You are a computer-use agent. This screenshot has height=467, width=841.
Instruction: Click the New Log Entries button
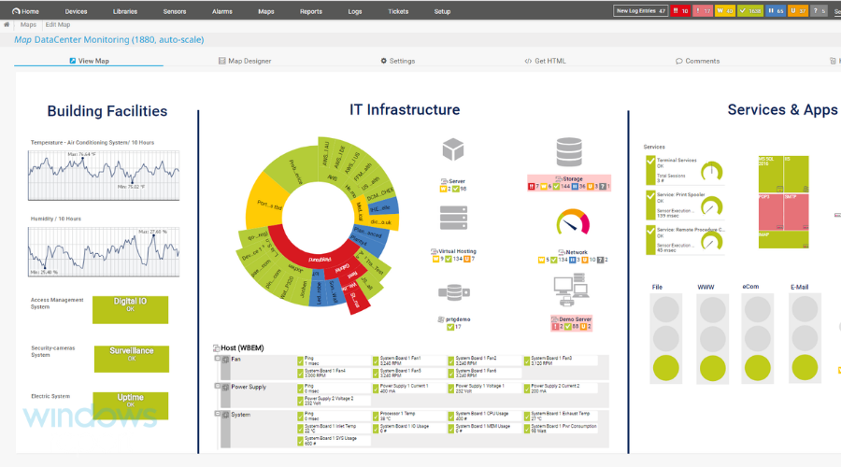pos(641,11)
